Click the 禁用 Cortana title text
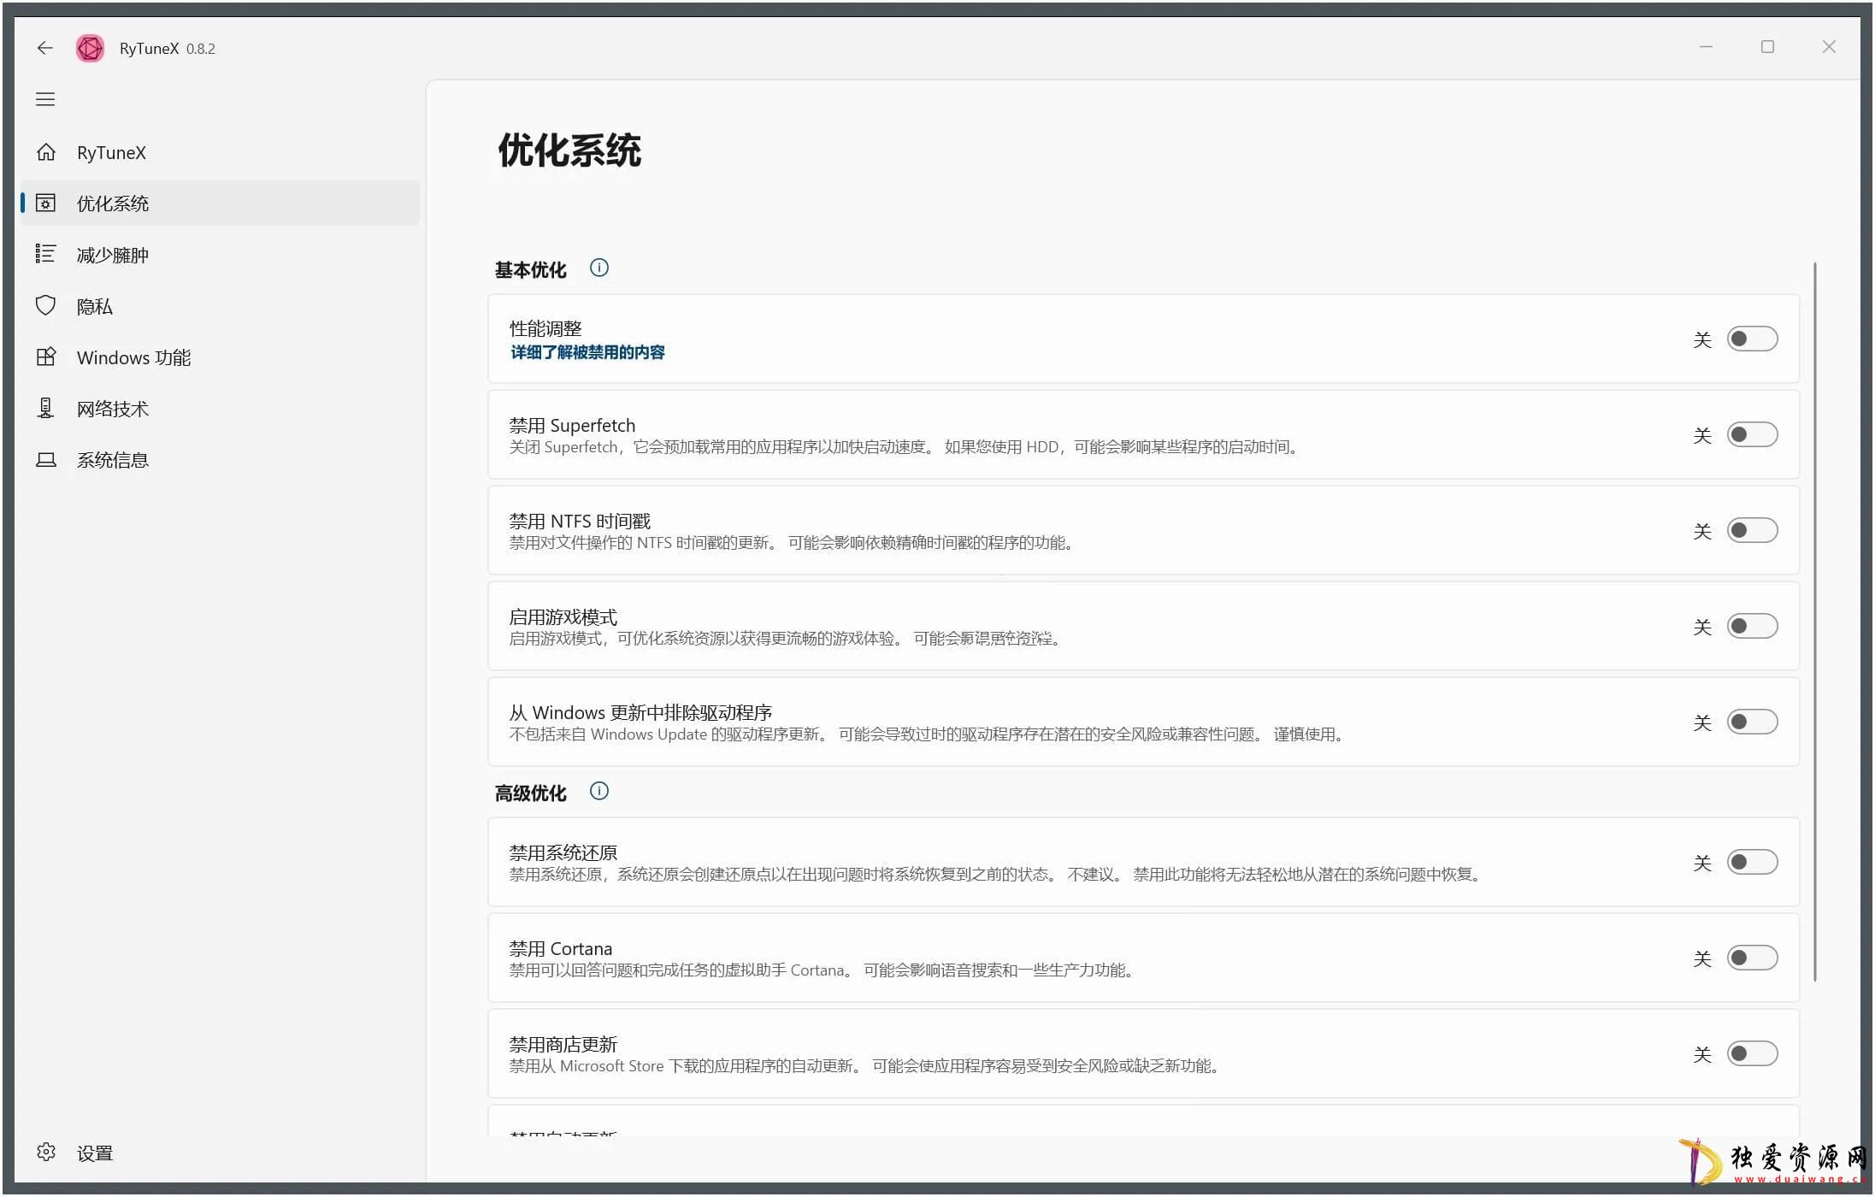The image size is (1875, 1197). pyautogui.click(x=560, y=948)
